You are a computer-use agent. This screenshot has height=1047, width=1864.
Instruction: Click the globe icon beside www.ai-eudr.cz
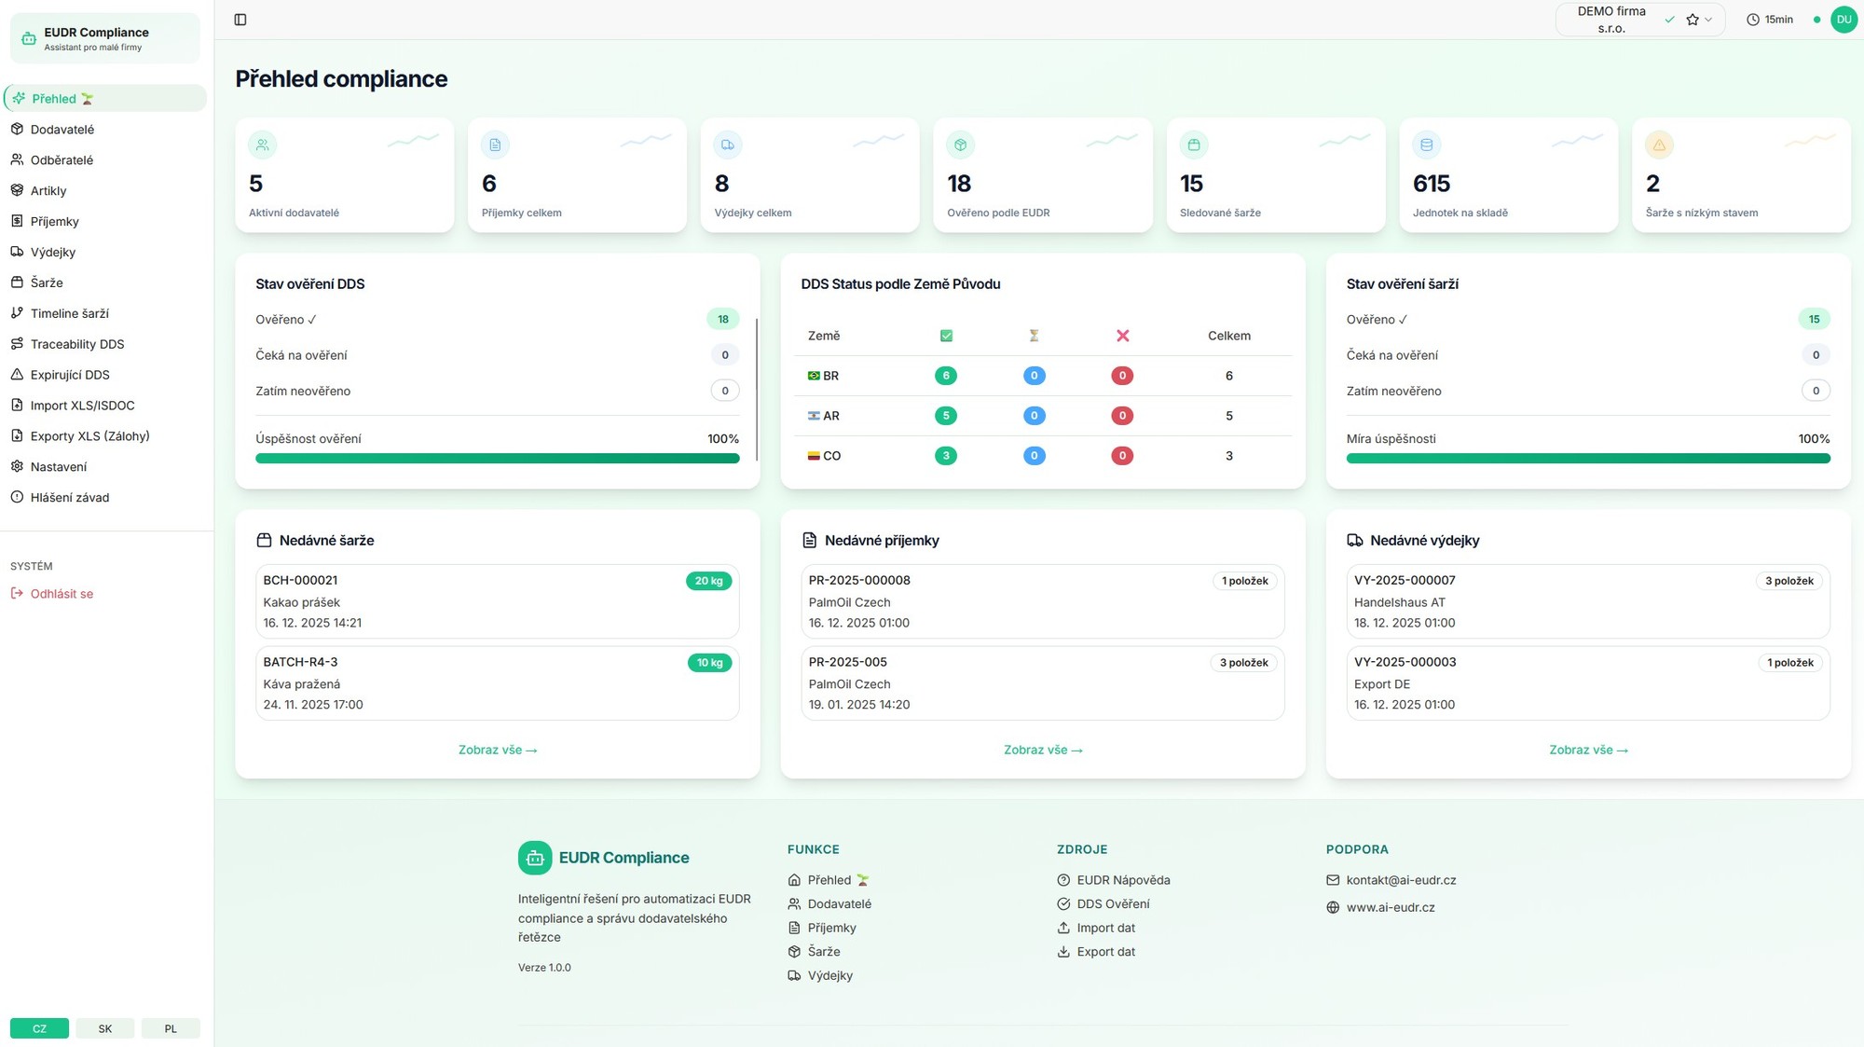(x=1331, y=906)
